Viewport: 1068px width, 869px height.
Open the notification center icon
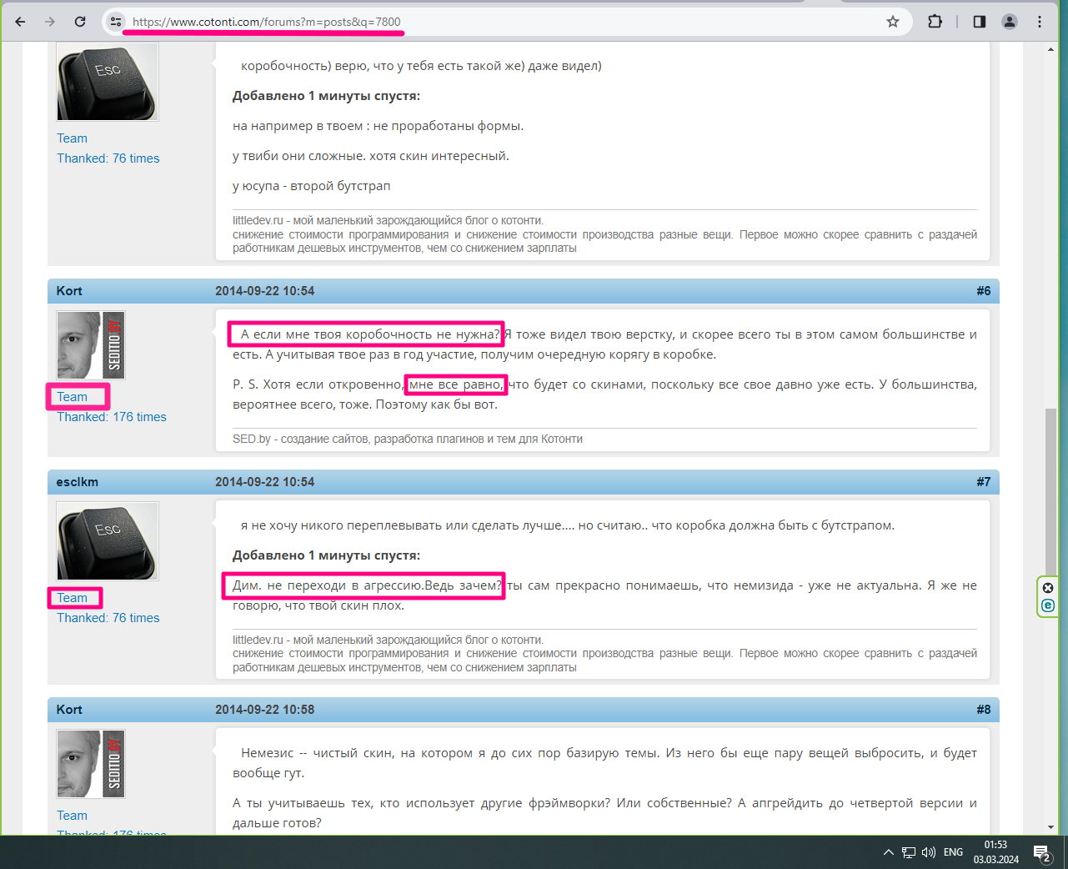pos(1042,852)
